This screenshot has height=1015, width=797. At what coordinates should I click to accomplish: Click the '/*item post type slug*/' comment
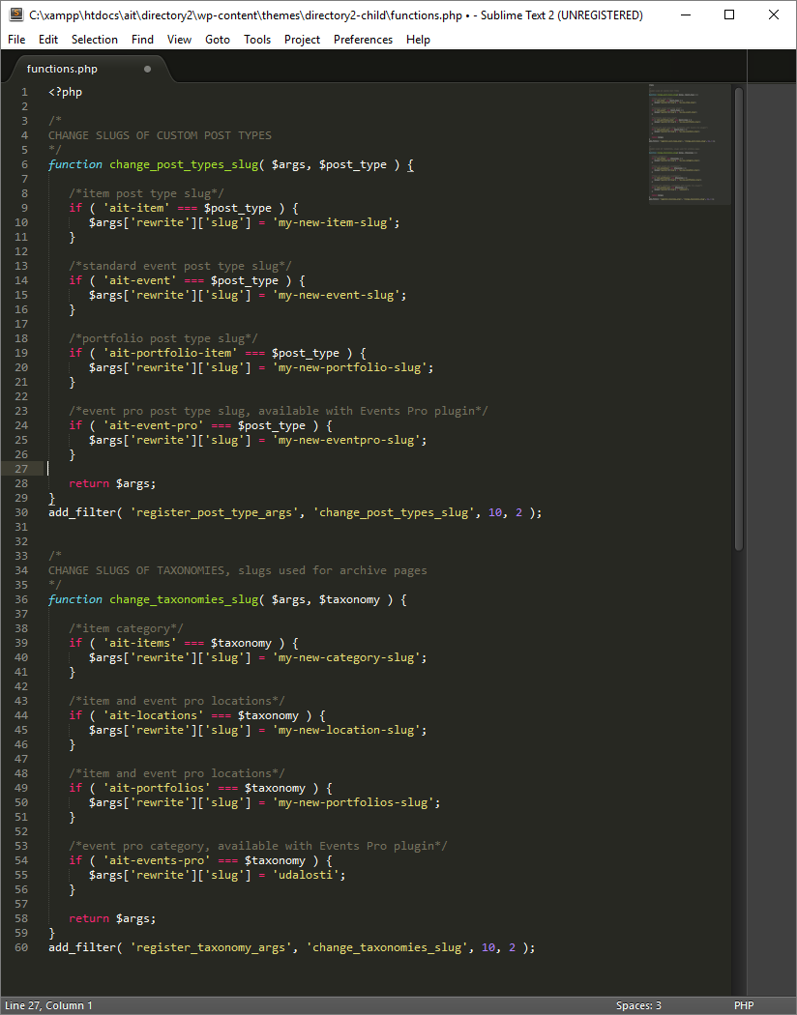(146, 193)
